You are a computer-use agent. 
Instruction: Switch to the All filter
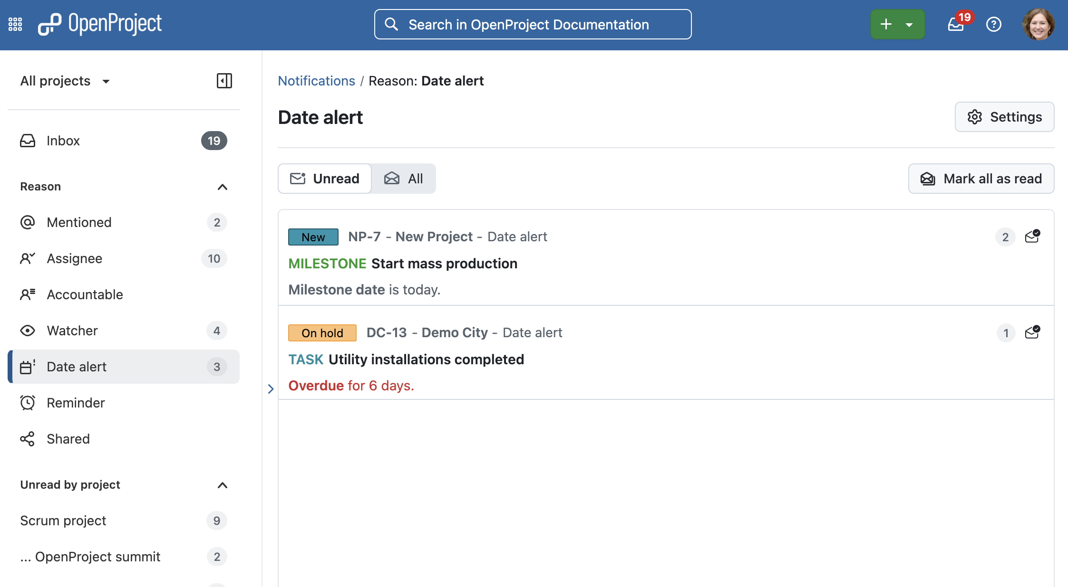(403, 179)
